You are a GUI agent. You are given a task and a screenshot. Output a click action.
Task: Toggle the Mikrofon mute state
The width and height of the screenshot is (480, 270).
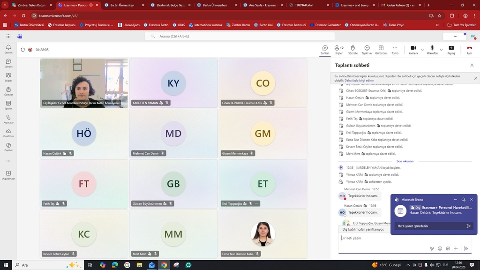tap(432, 49)
